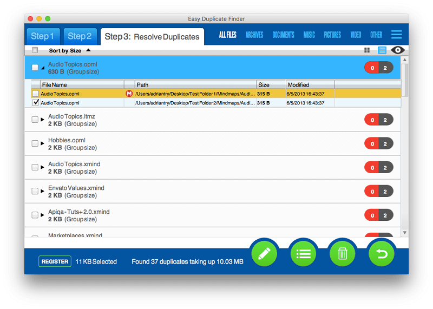Select the Test Folder 2 path cell

(x=195, y=103)
